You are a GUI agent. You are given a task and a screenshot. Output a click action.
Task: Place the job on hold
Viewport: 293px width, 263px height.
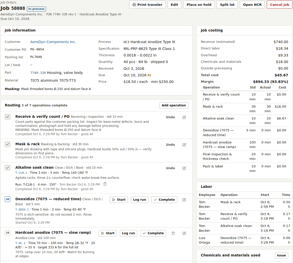pyautogui.click(x=199, y=5)
